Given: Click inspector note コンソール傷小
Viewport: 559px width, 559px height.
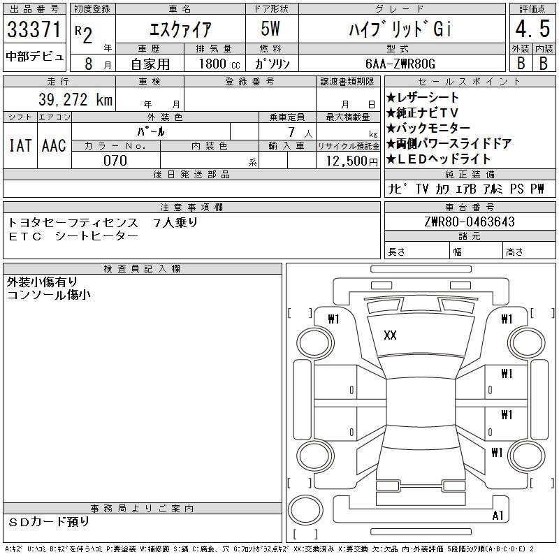Looking at the screenshot, I should click(x=48, y=295).
